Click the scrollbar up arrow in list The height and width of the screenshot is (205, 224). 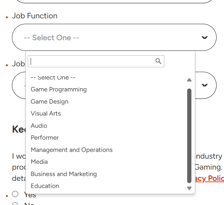(189, 80)
